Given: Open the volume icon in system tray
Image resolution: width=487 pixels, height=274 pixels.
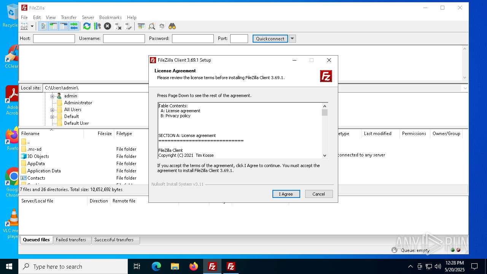Looking at the screenshot, I should tap(438, 266).
